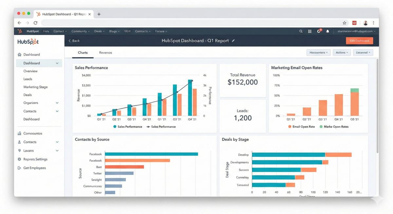393x214 pixels.
Task: Toggle the Sales Performance legend entry
Action: click(x=128, y=126)
